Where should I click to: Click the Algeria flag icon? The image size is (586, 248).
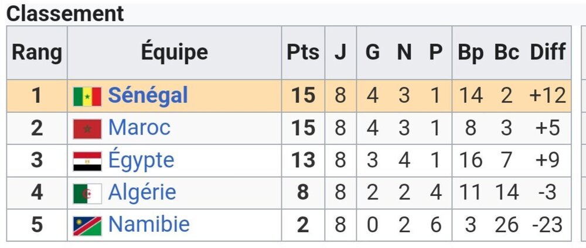click(x=87, y=193)
